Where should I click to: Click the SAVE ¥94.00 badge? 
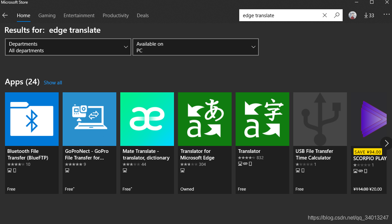pyautogui.click(x=367, y=152)
